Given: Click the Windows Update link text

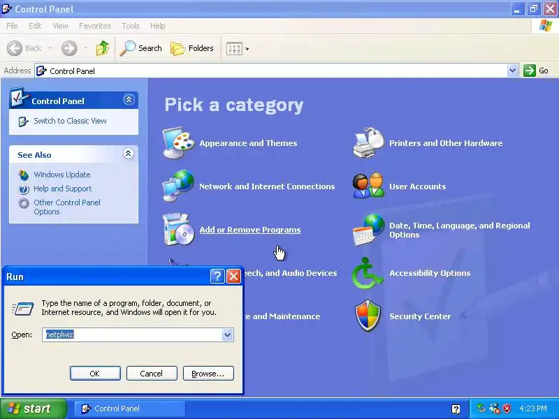Looking at the screenshot, I should point(62,175).
